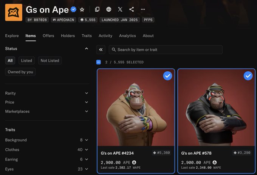This screenshot has height=175, width=257.
Task: Focus the Search by item or trait field
Action: pos(166,49)
